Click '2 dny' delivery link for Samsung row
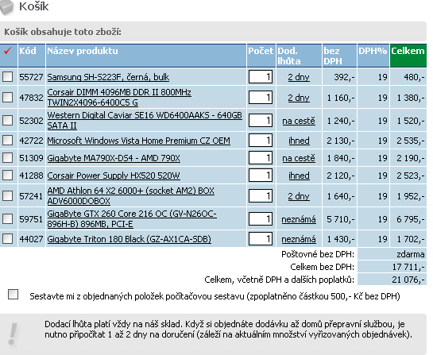The image size is (433, 355). coord(299,77)
